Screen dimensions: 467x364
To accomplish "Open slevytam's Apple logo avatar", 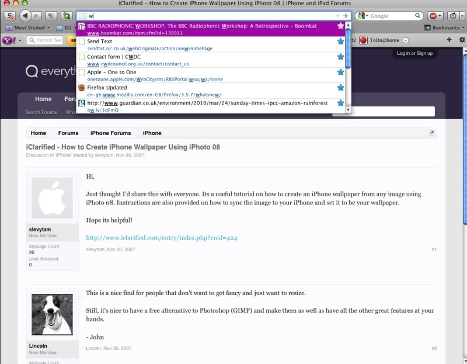I will 52,197.
